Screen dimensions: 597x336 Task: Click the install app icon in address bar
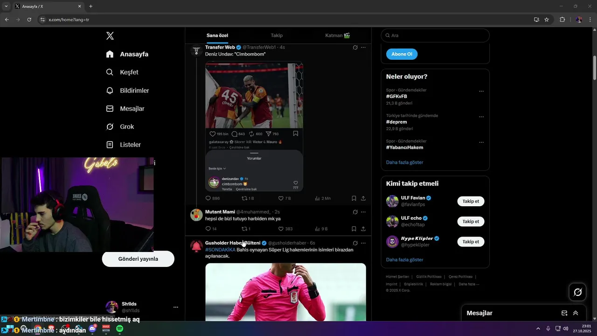tap(536, 20)
